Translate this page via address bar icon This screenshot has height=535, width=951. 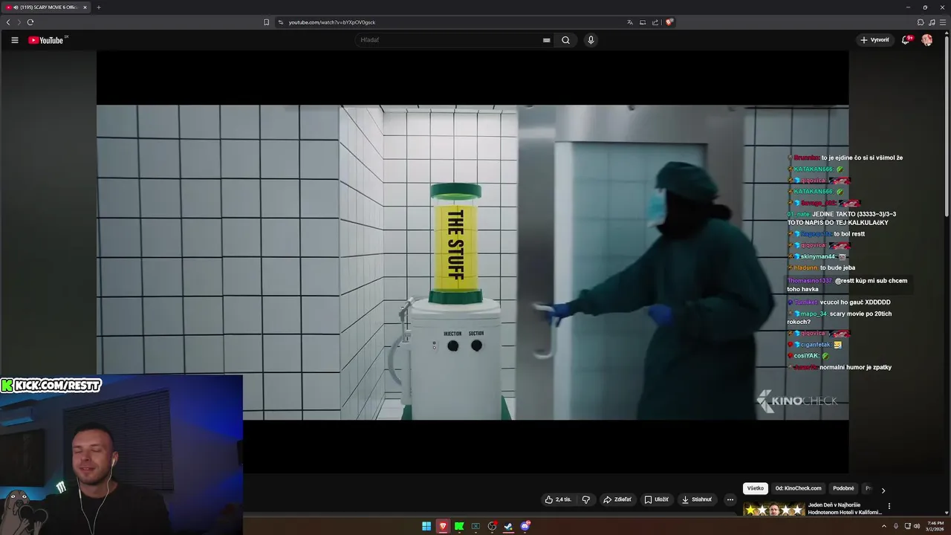pos(630,22)
